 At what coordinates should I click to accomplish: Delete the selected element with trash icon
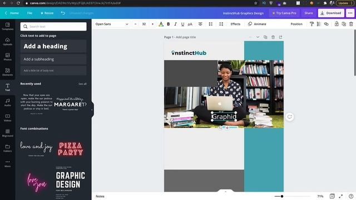pos(351,24)
